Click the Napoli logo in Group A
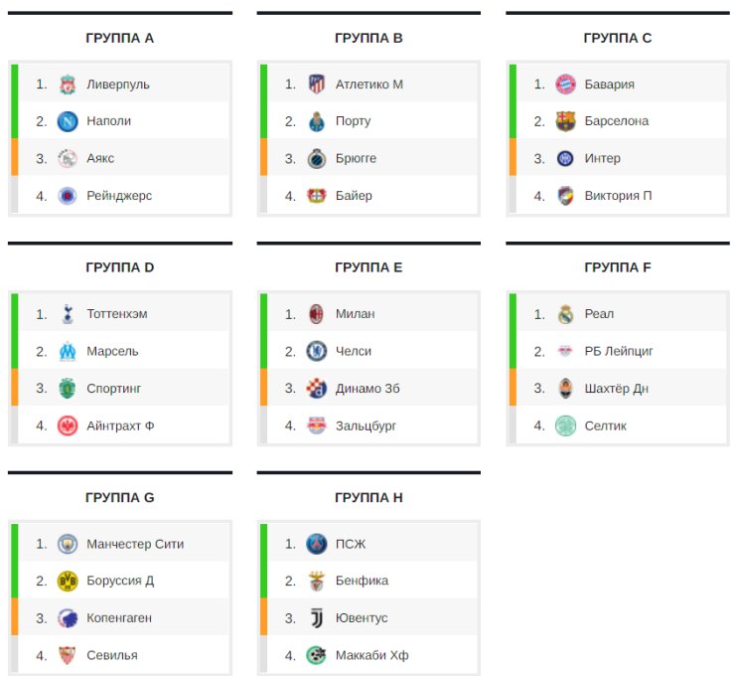The width and height of the screenshot is (735, 676). pos(68,121)
